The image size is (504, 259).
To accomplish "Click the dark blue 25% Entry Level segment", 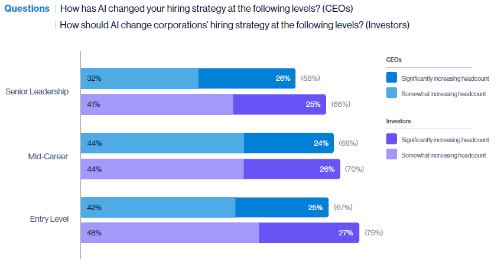I will [x=281, y=207].
